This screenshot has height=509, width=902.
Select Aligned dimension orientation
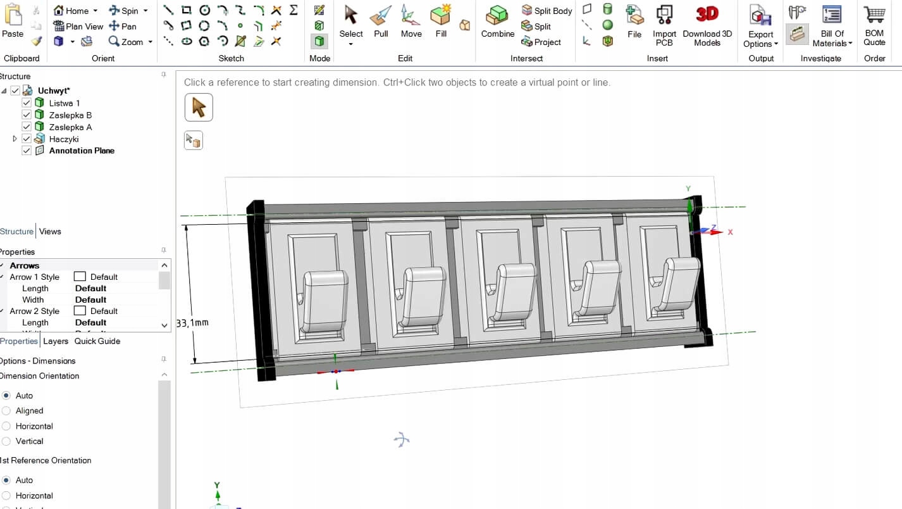click(x=6, y=411)
